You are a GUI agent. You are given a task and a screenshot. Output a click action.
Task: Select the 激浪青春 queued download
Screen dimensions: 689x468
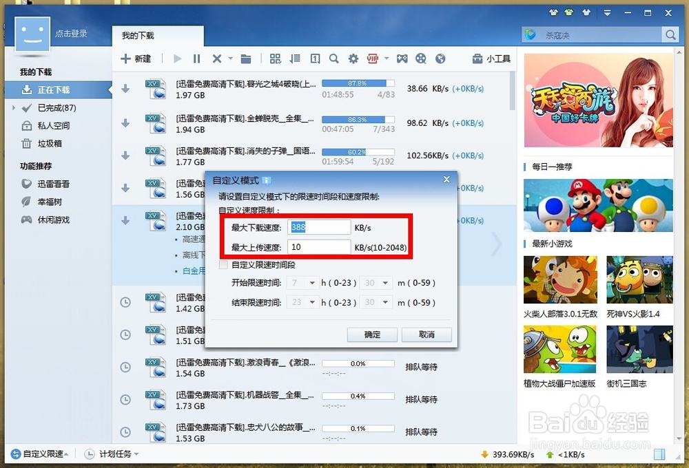click(313, 368)
